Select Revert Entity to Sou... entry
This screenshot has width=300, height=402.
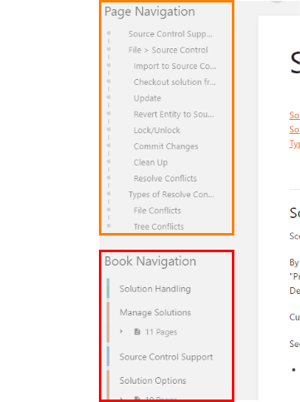click(174, 114)
